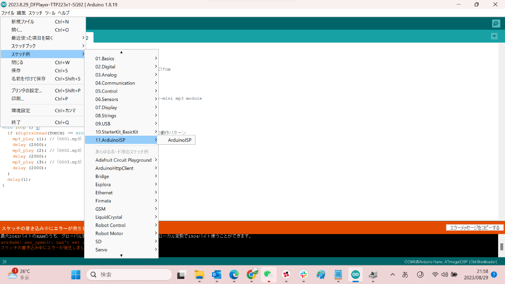The width and height of the screenshot is (505, 284).
Task: Open the ArduinoISP example sketch
Action: [176, 140]
